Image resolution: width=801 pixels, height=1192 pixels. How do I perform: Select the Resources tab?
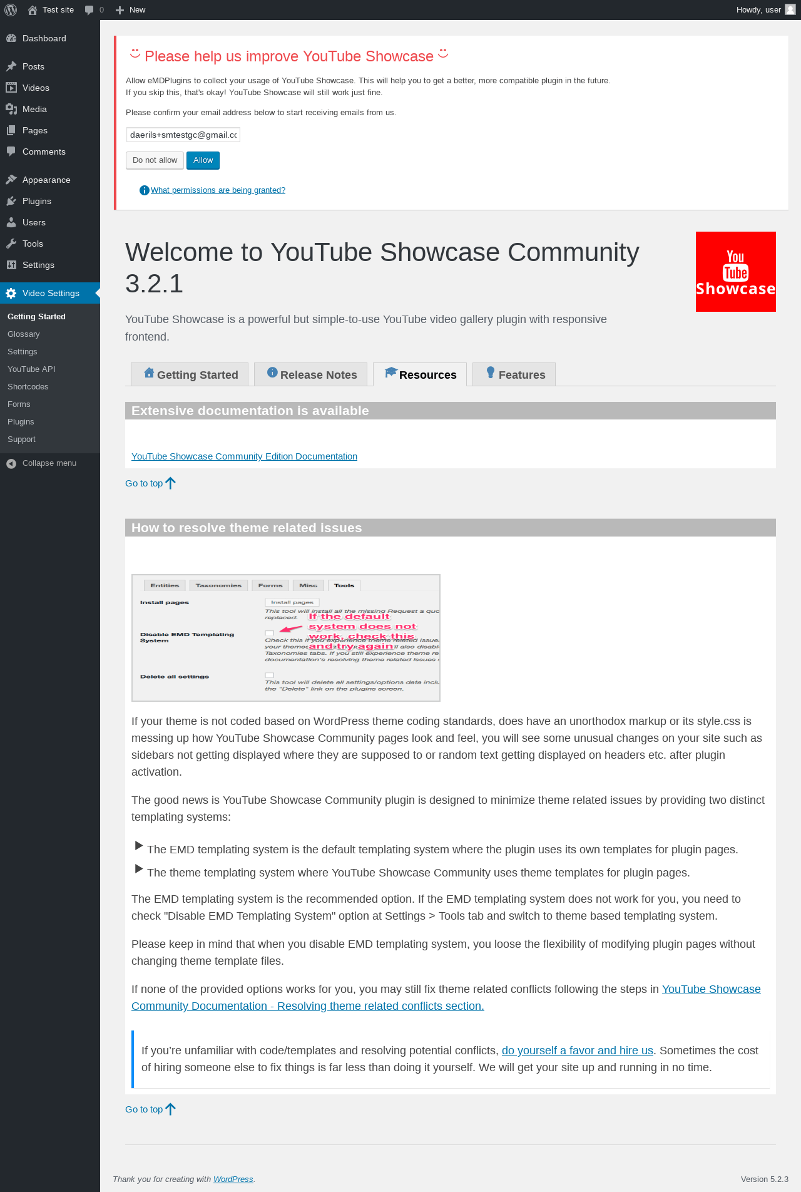pos(420,374)
